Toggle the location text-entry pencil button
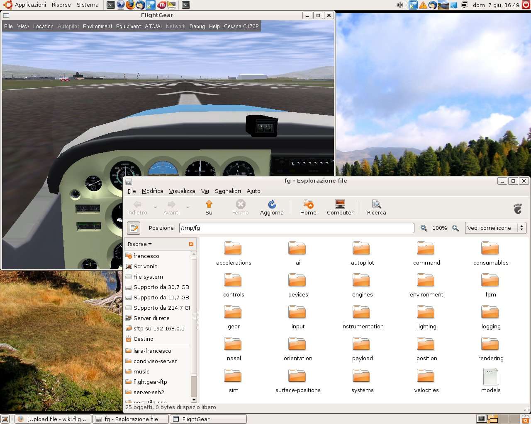 click(134, 228)
